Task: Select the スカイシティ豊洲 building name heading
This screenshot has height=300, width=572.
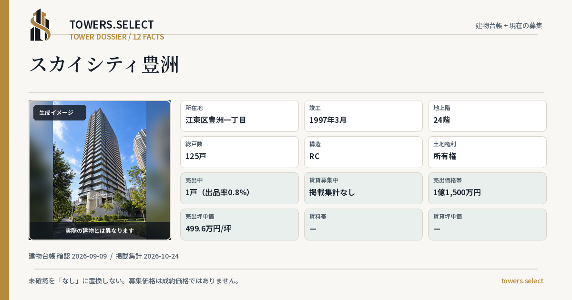Action: 104,64
